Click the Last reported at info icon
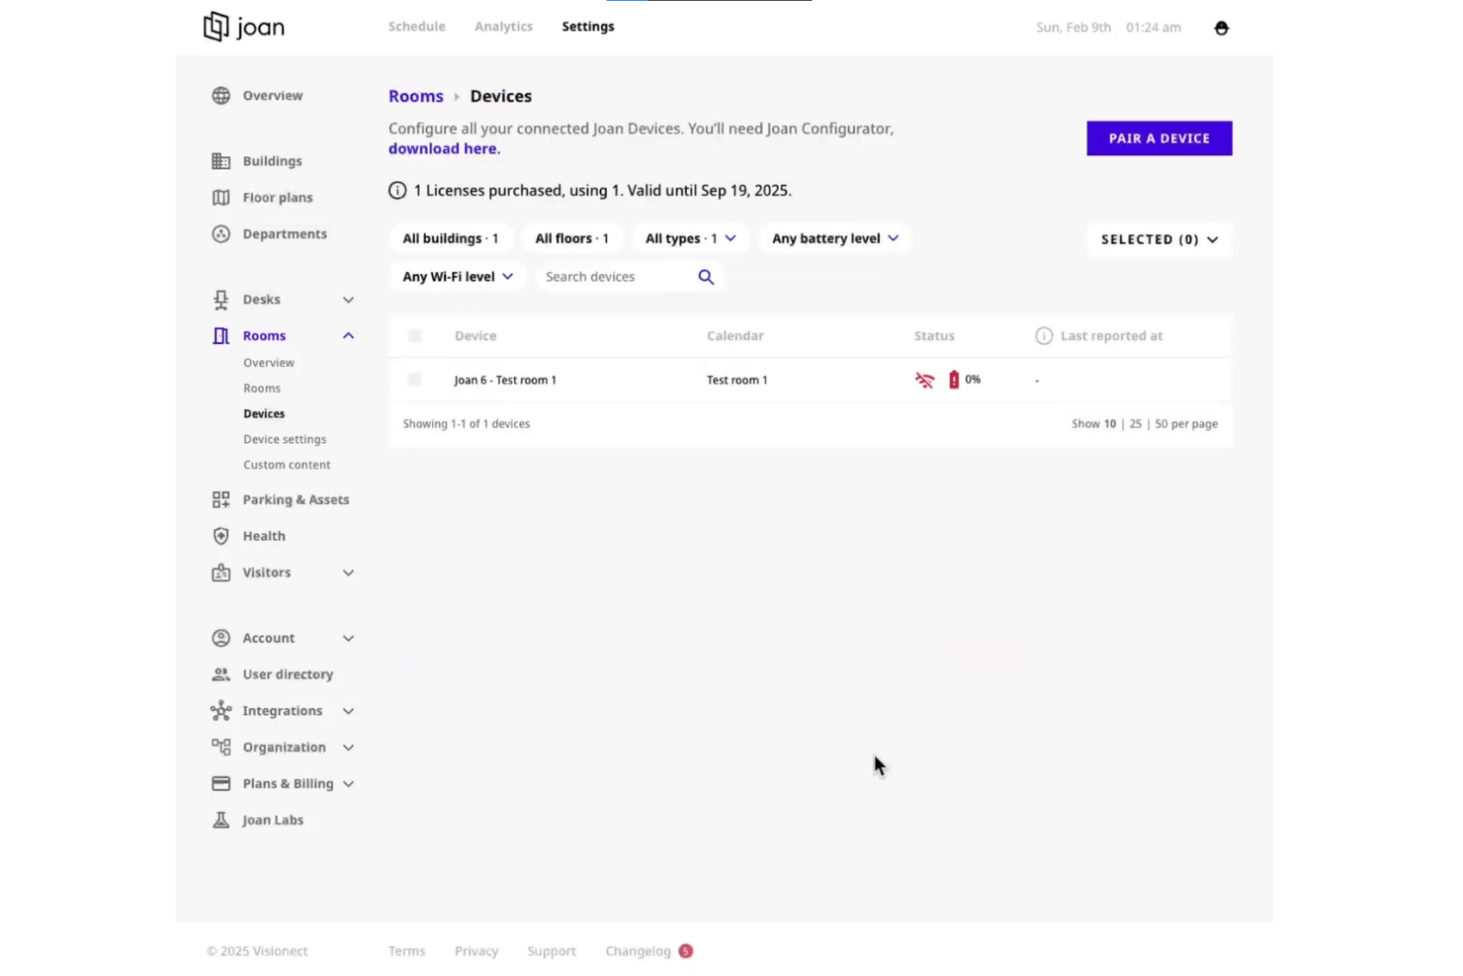Image resolution: width=1463 pixels, height=976 pixels. click(x=1044, y=336)
